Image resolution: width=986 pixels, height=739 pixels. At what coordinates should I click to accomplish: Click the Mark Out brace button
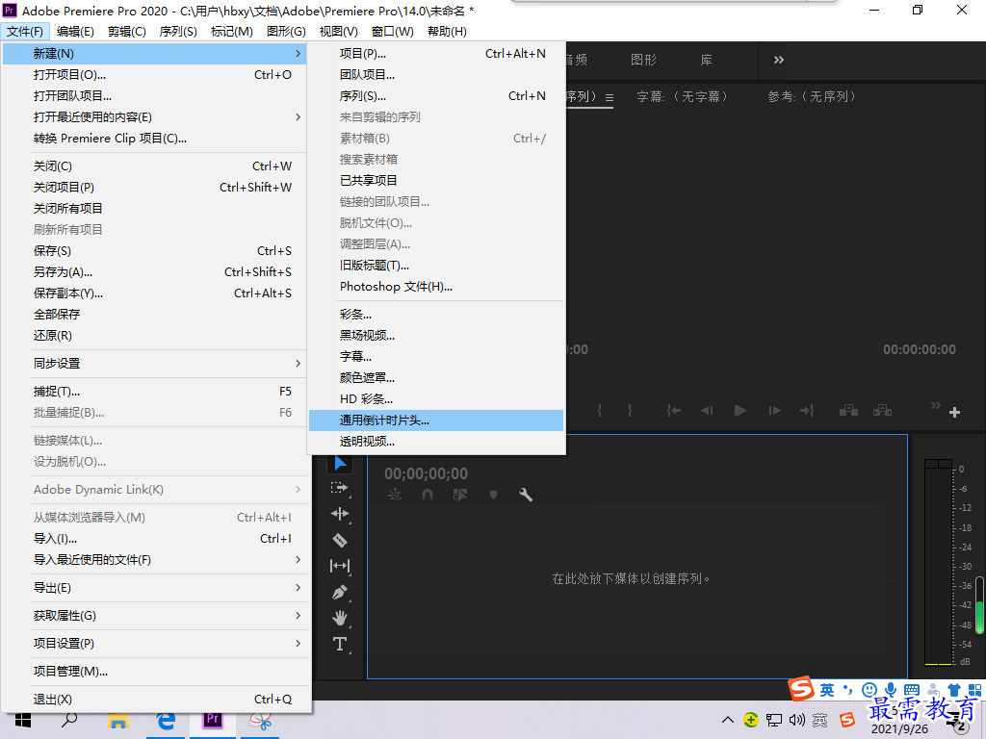pyautogui.click(x=630, y=411)
